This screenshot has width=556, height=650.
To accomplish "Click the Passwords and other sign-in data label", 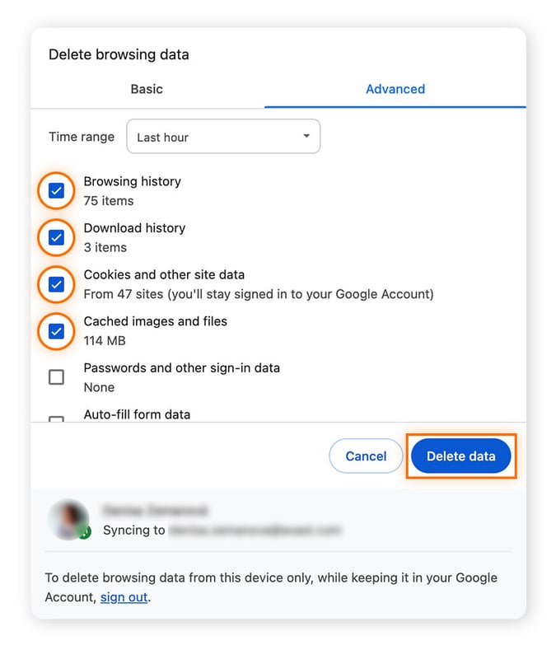I will (181, 367).
